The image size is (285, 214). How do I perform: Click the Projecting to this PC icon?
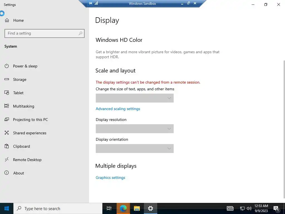pyautogui.click(x=7, y=119)
